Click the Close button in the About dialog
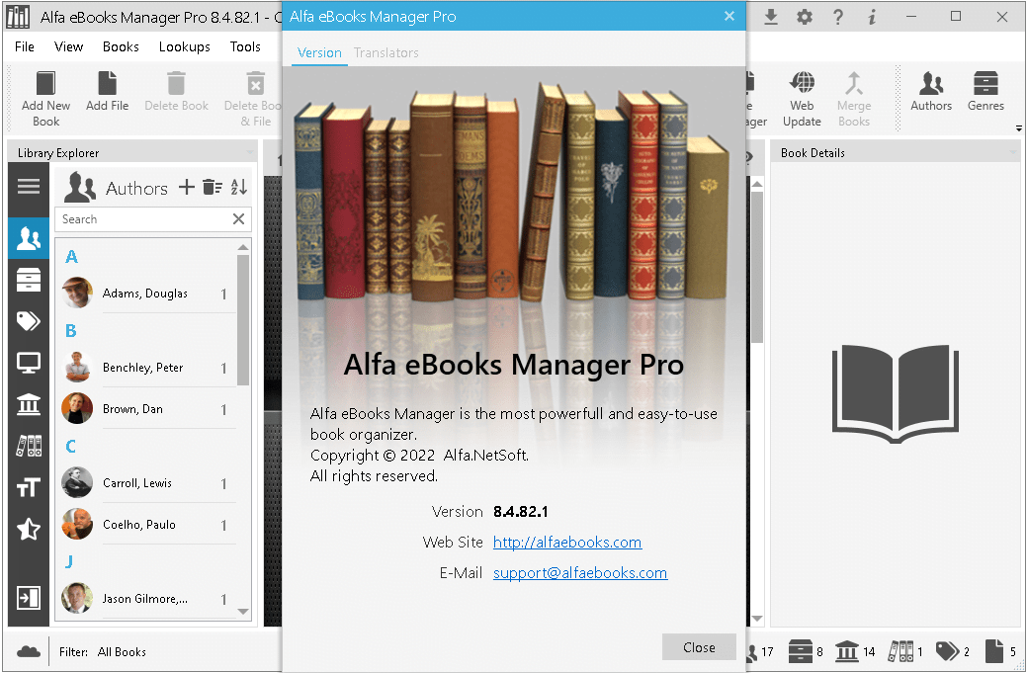 tap(699, 646)
